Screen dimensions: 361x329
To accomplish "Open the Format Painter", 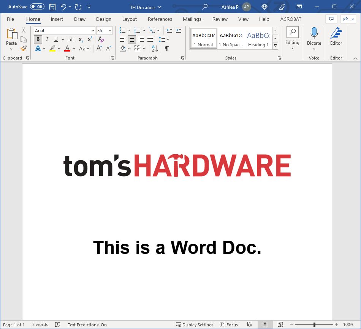I will click(x=23, y=49).
